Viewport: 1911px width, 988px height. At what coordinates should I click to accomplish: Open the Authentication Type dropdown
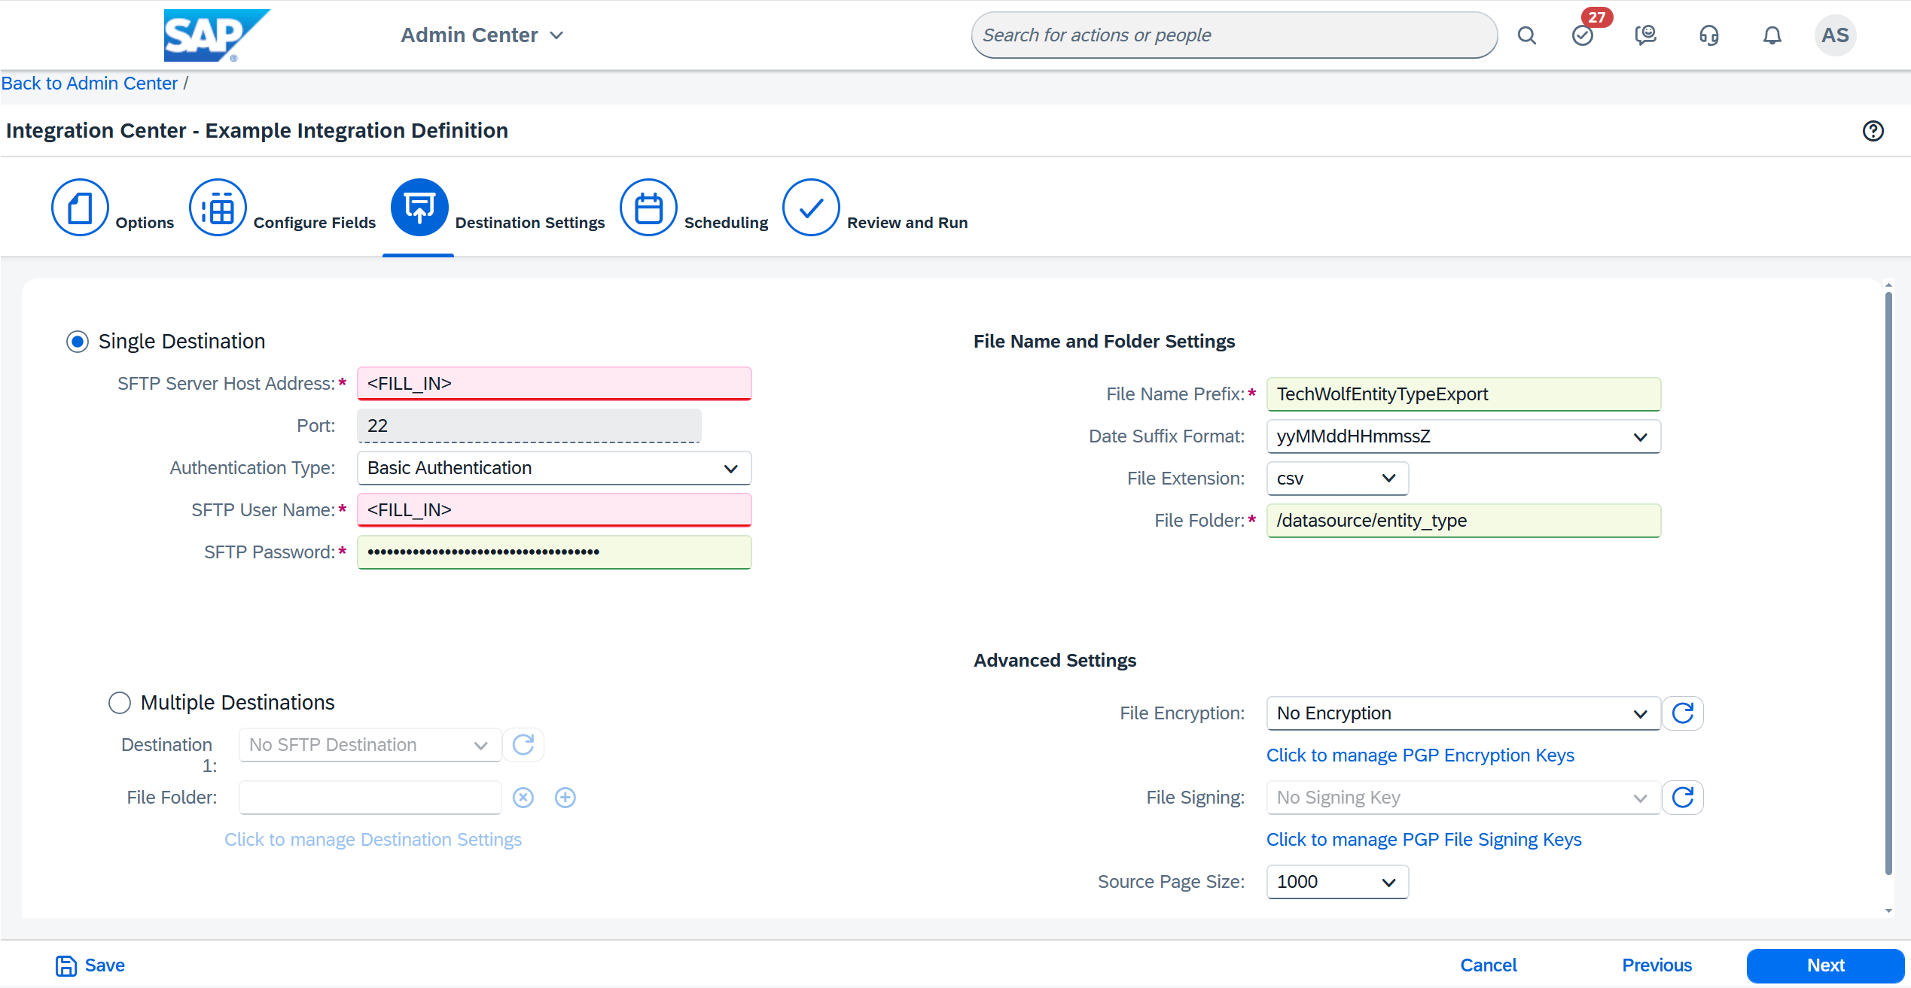pyautogui.click(x=554, y=468)
